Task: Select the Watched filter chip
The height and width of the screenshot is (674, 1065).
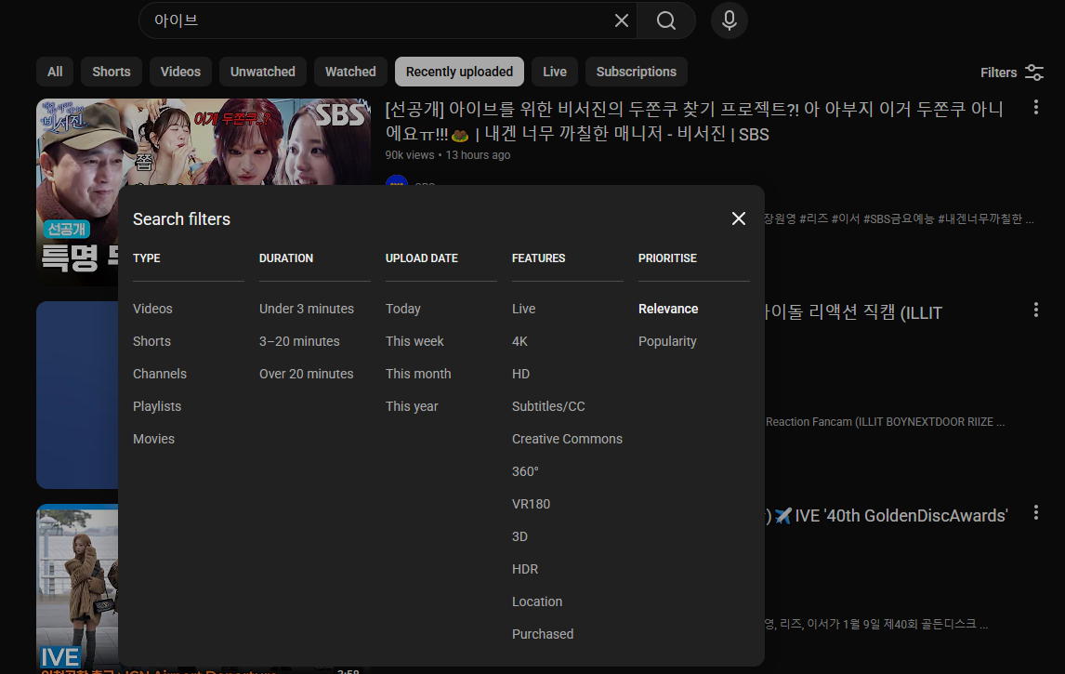Action: [x=350, y=72]
